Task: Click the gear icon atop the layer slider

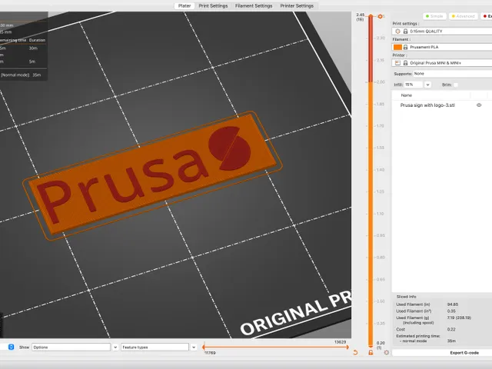Action: click(380, 16)
